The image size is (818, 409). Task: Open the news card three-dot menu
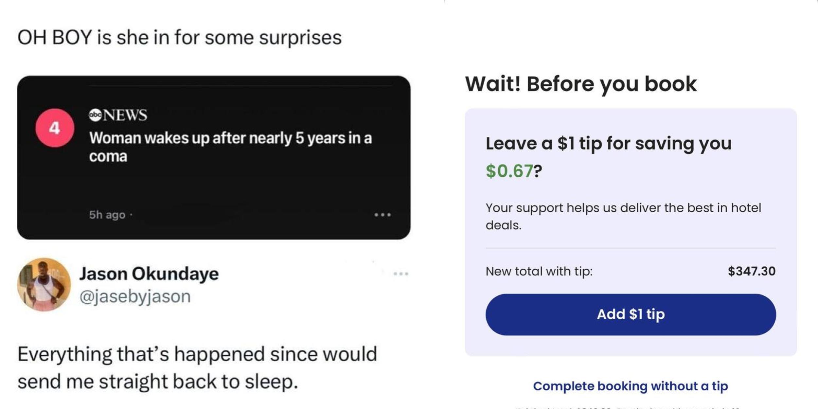pos(382,215)
